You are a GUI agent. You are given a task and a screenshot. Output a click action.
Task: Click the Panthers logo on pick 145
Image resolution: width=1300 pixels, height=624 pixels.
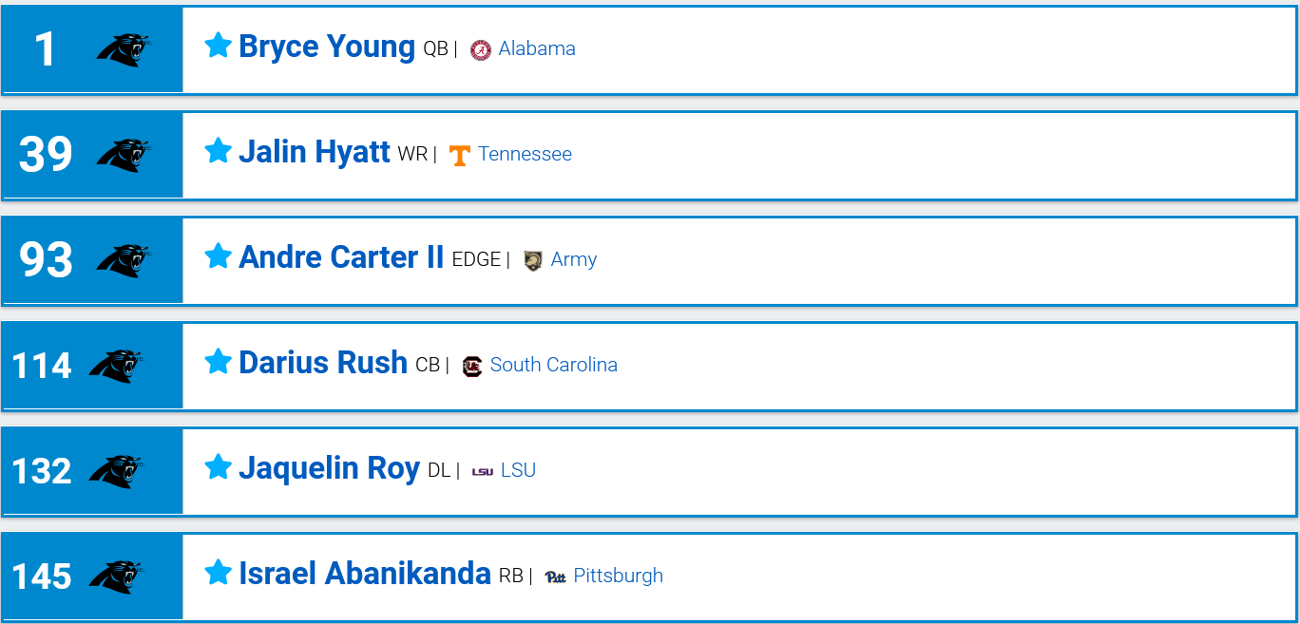click(x=116, y=577)
